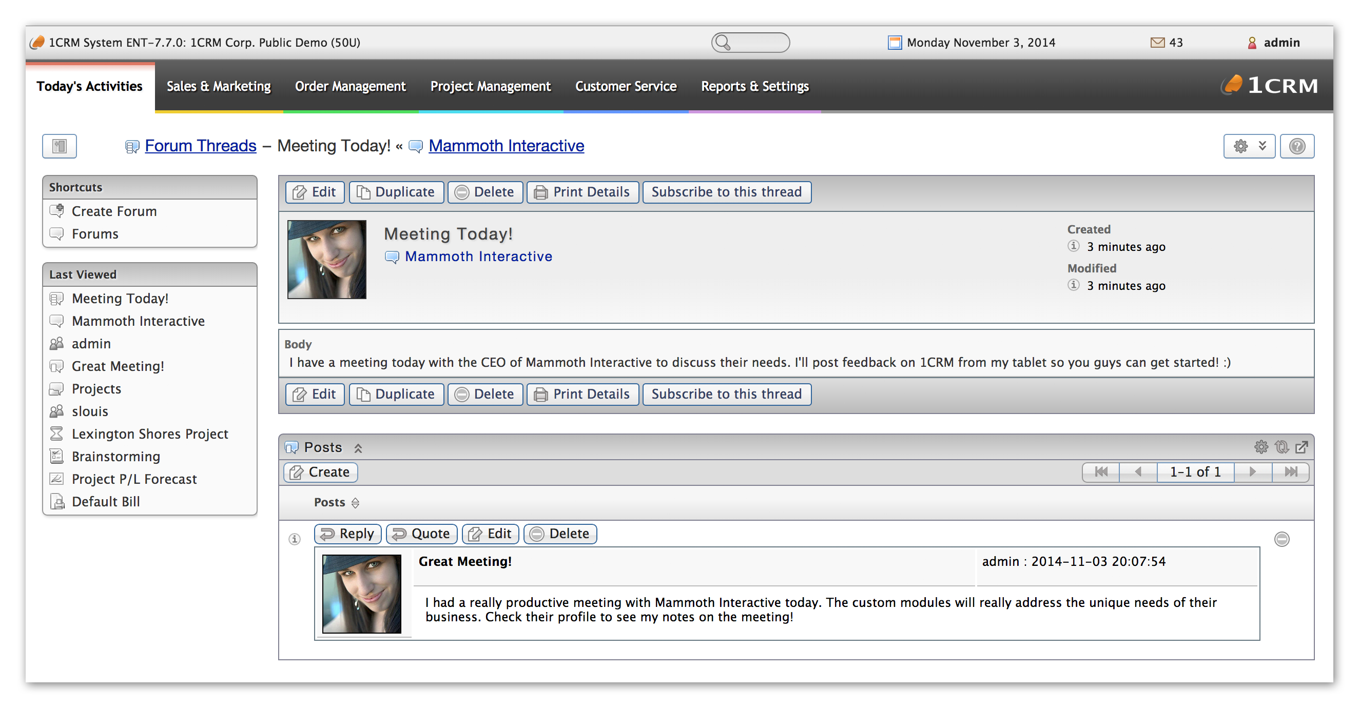Image resolution: width=1359 pixels, height=708 pixels.
Task: Open Customer Service menu
Action: [x=626, y=86]
